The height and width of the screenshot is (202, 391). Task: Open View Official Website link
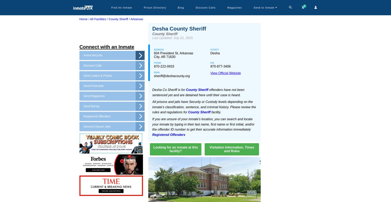click(225, 73)
